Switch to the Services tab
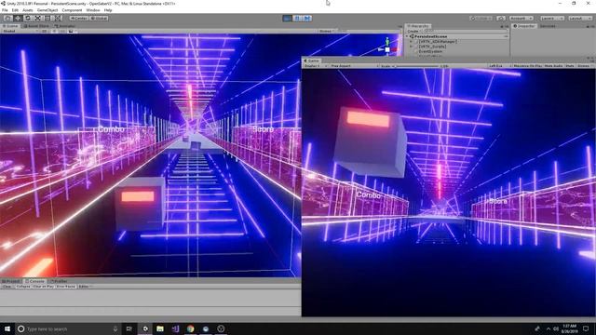Image resolution: width=596 pixels, height=335 pixels. (548, 26)
